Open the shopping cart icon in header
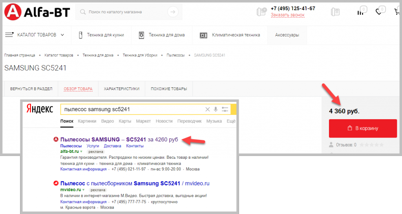This screenshot has width=402, height=214. pos(397,12)
